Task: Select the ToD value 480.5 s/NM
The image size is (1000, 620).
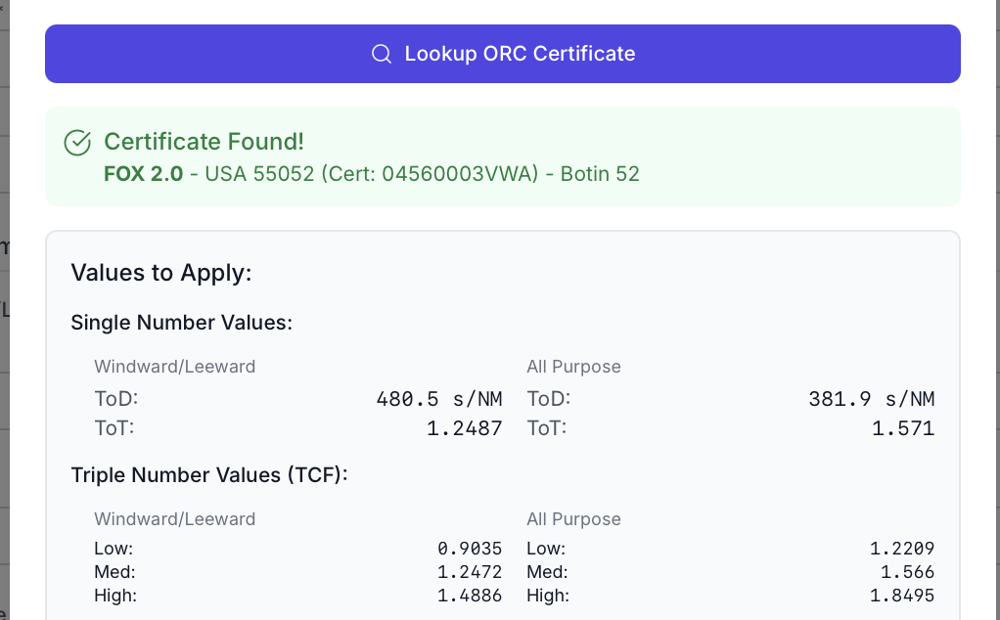Action: 440,398
